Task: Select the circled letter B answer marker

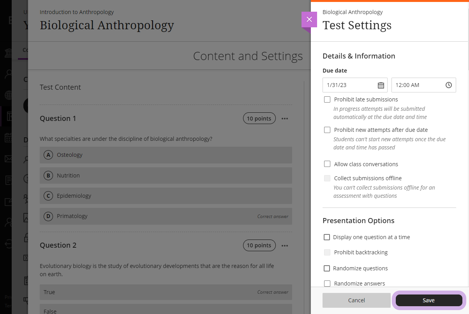Action: tap(48, 176)
